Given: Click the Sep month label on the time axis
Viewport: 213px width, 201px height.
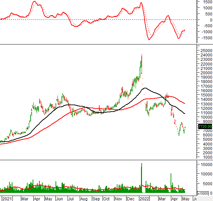Looking at the screenshot, I should point(95,199).
